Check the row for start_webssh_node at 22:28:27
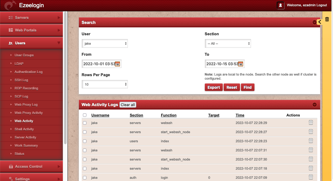The image size is (333, 181). 85,132
